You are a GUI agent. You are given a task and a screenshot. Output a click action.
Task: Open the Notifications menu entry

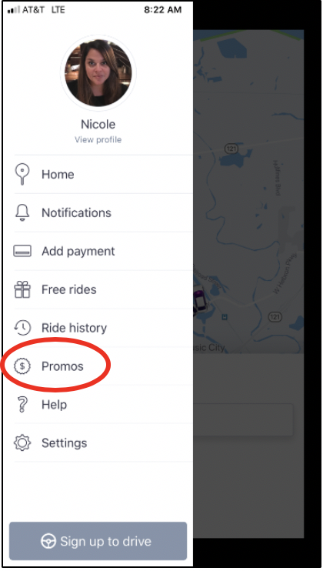pyautogui.click(x=103, y=212)
